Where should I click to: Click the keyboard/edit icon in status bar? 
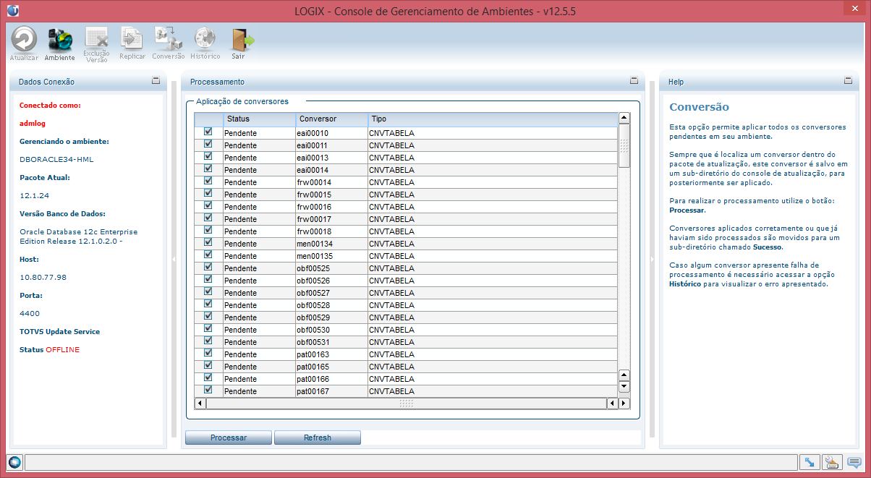point(832,462)
